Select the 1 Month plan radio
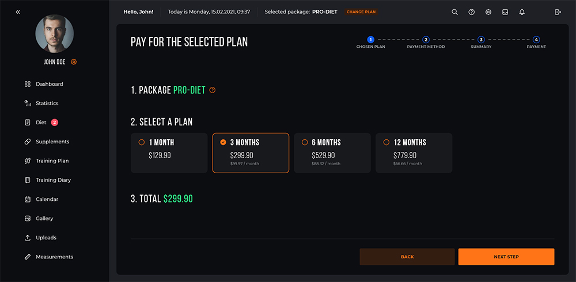576x282 pixels. click(142, 143)
